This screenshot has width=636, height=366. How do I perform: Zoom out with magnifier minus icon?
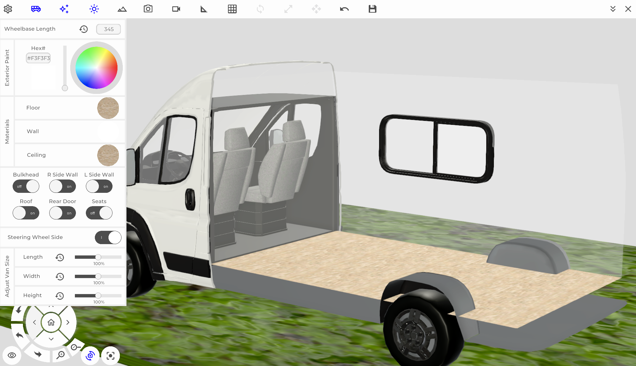pos(76,347)
